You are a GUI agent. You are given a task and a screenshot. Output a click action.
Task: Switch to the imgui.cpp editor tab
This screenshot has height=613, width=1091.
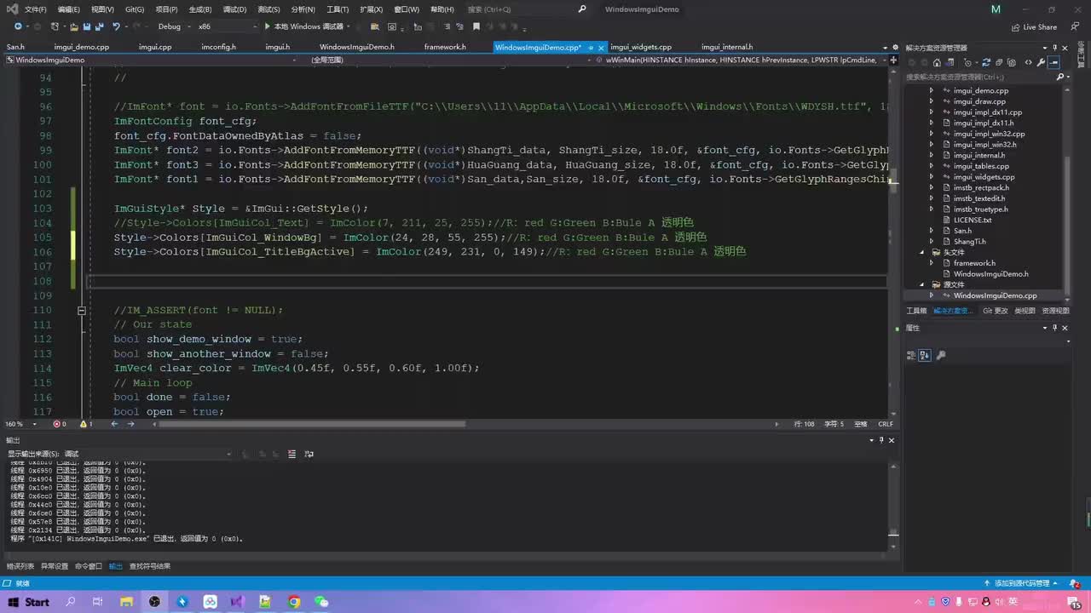click(x=154, y=47)
